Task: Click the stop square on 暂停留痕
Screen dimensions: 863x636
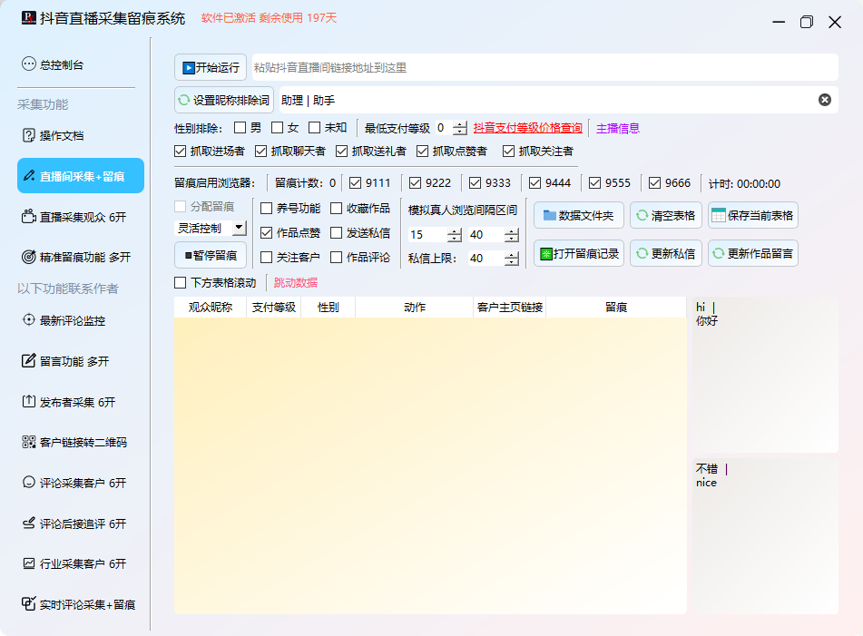Action: (188, 255)
